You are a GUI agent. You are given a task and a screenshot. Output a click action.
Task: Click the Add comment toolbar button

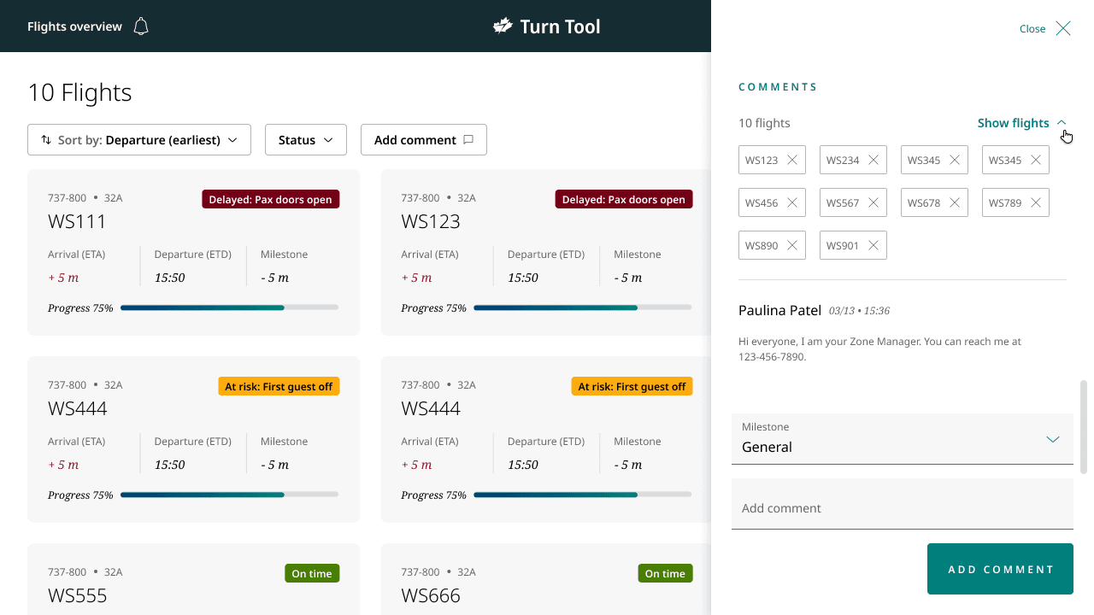tap(424, 140)
